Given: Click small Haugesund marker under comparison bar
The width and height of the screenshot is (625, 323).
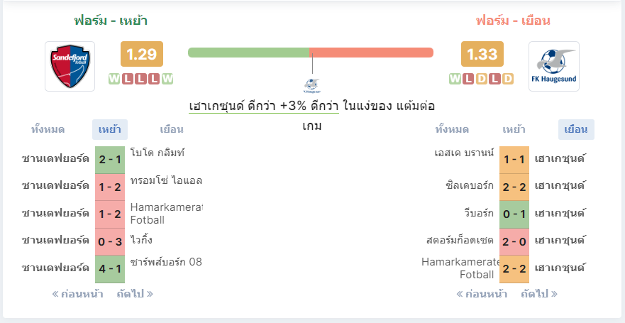Looking at the screenshot, I should pos(312,84).
